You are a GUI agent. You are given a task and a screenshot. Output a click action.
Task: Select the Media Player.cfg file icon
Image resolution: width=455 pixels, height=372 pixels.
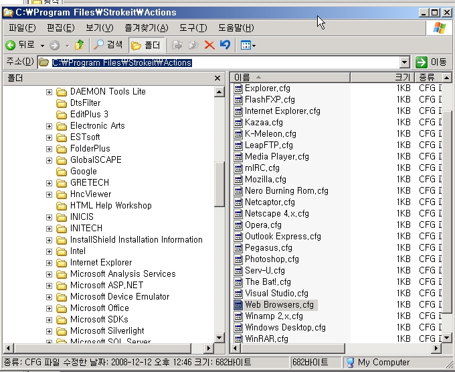tap(238, 157)
